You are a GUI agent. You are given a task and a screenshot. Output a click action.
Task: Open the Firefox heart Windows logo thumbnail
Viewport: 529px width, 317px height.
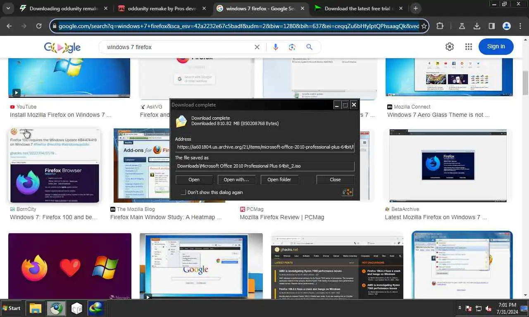(x=70, y=266)
